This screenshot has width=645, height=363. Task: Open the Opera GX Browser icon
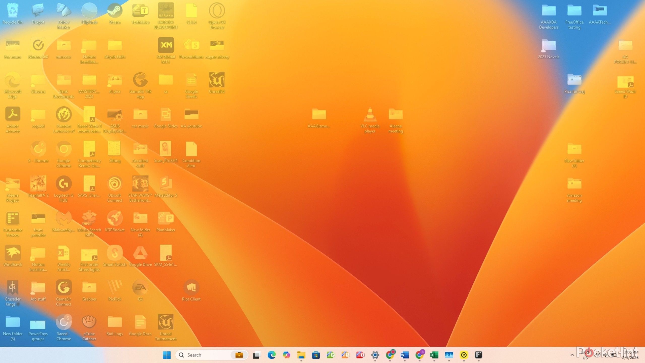217,16
